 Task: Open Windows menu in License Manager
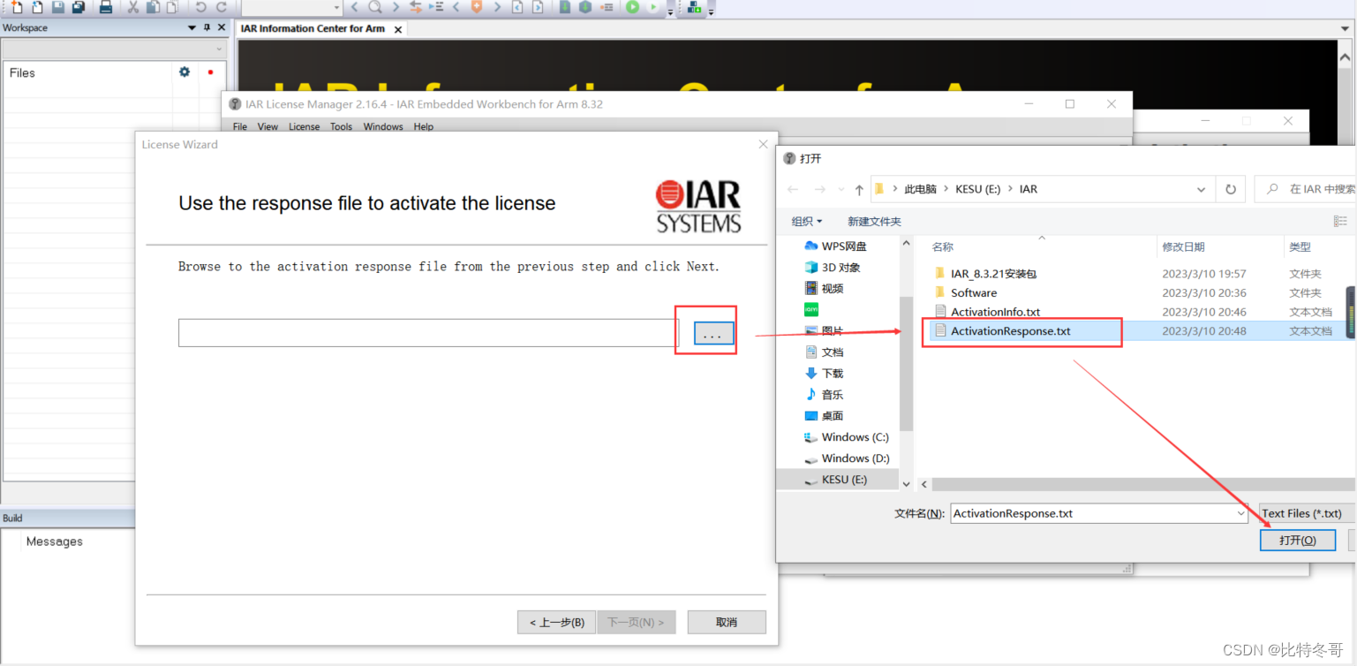[x=383, y=126]
